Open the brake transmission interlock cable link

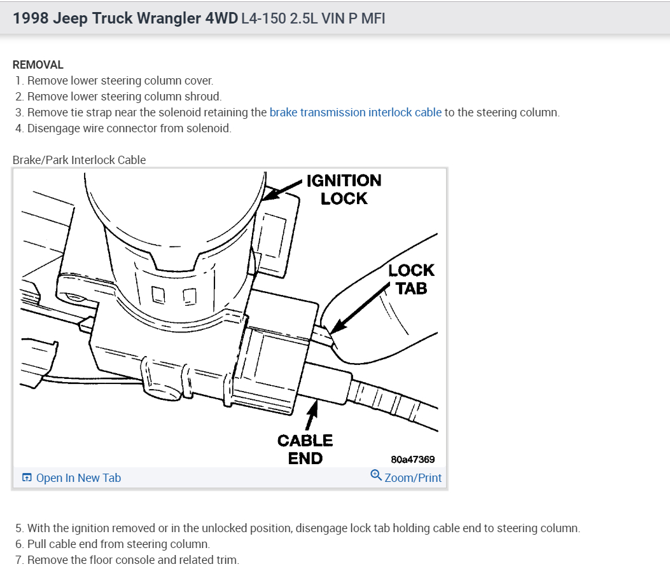[356, 113]
